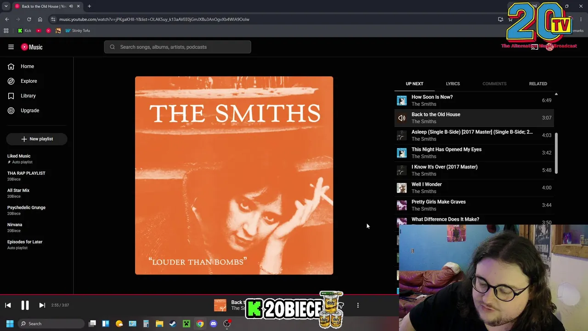Expand the tab search dropdown
Viewport: 588px width, 331px height.
coord(6,6)
